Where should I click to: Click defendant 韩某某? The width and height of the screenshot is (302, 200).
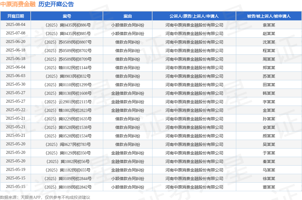269,93
